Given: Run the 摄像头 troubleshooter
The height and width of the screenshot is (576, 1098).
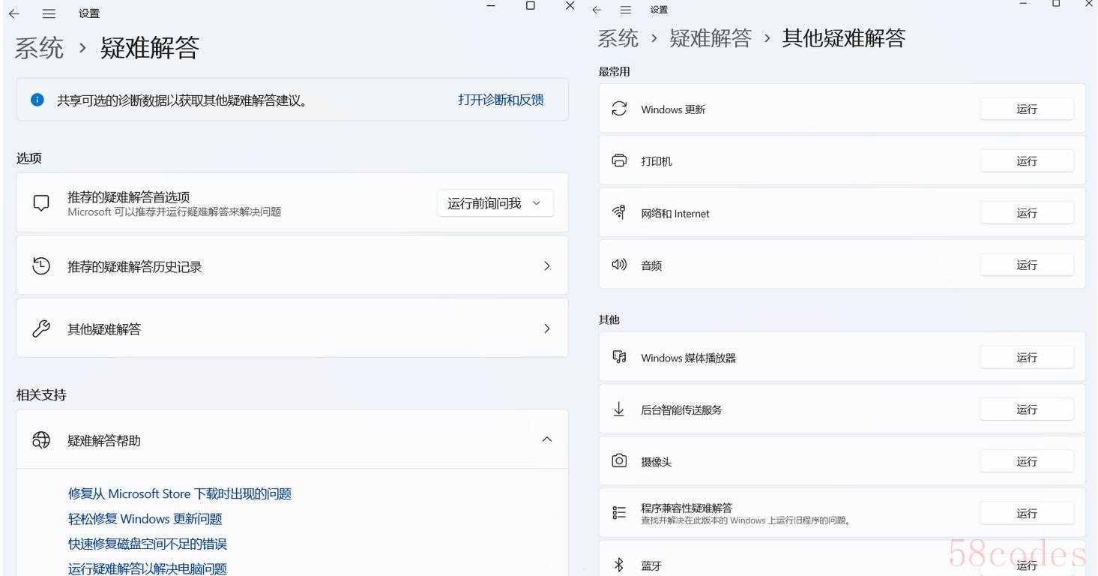Looking at the screenshot, I should click(x=1027, y=461).
